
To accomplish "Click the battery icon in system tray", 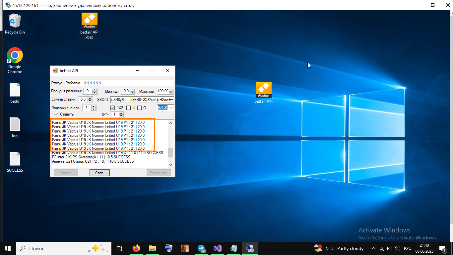I will (x=390, y=248).
